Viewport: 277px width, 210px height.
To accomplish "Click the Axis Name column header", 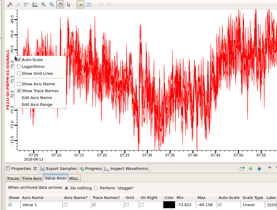I will pyautogui.click(x=41, y=197).
